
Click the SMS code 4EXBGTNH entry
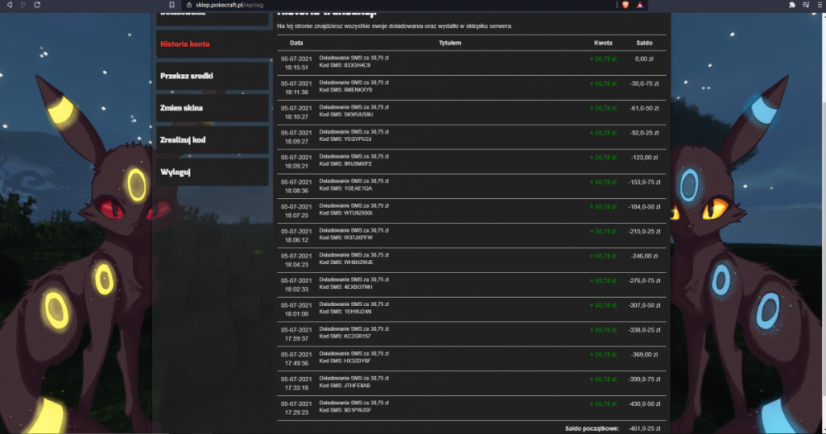pos(345,287)
